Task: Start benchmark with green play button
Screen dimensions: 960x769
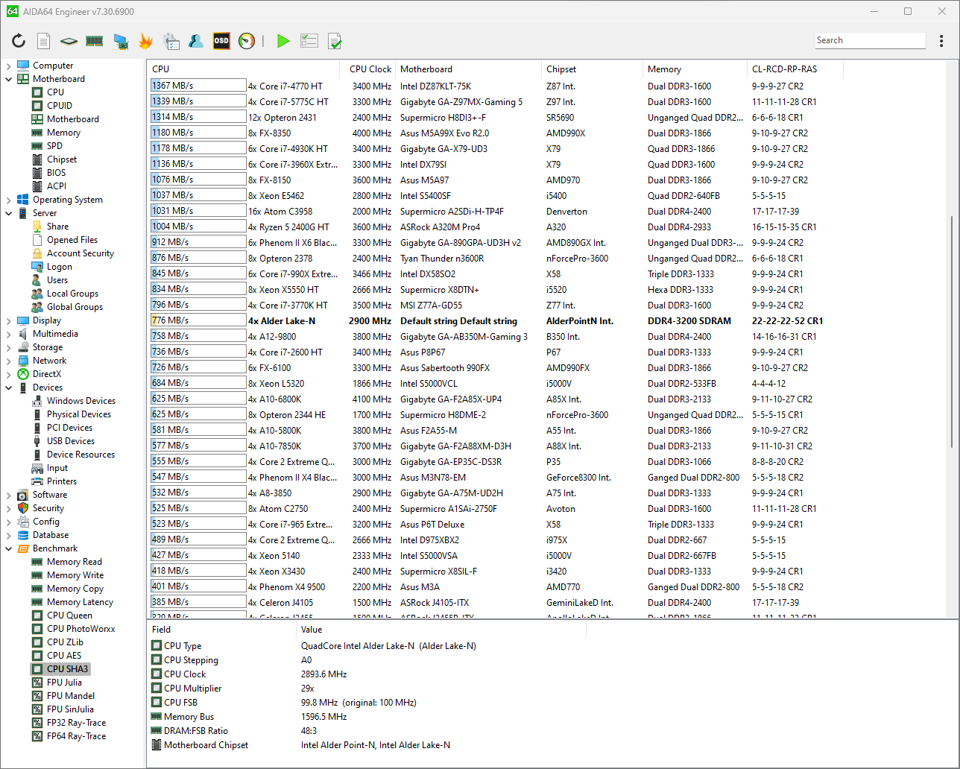Action: click(283, 41)
